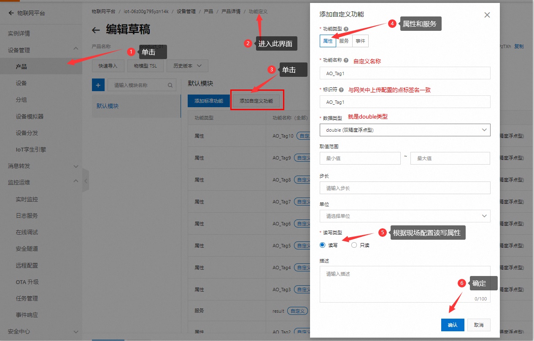Open the 请选择单位 unit dropdown
The image size is (534, 341).
pyautogui.click(x=405, y=216)
